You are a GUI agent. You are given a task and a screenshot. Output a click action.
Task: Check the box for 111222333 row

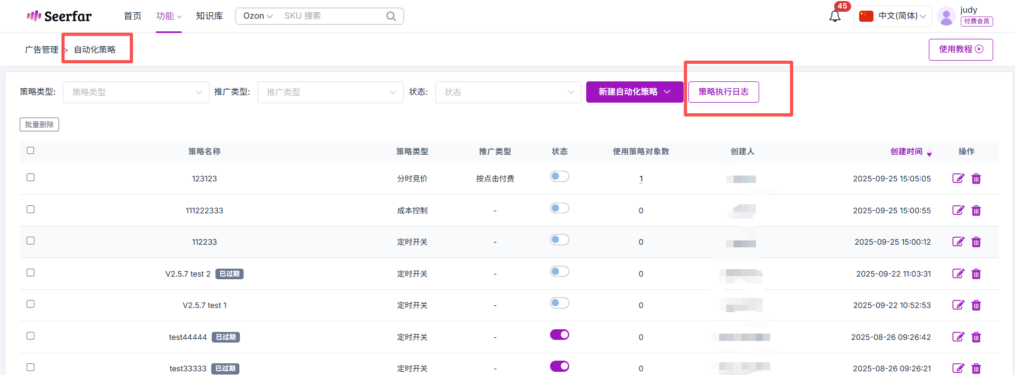tap(30, 210)
